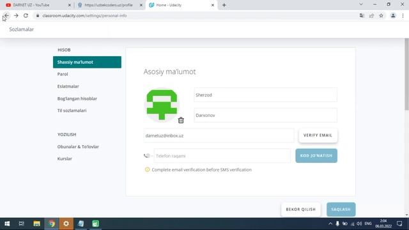The height and width of the screenshot is (230, 409).
Task: Open Parol settings section
Action: coord(63,74)
